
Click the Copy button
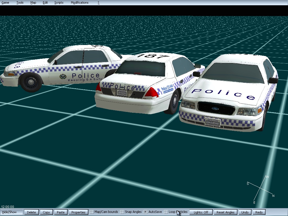[x=46, y=212]
